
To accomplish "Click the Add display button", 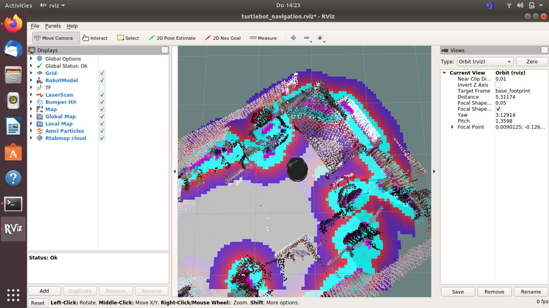I will pyautogui.click(x=44, y=291).
